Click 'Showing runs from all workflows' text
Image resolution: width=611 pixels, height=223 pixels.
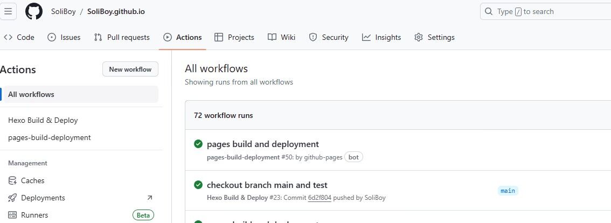239,82
